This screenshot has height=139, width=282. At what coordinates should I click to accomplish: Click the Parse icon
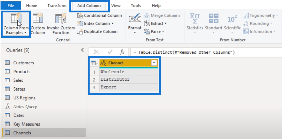coord(147,32)
